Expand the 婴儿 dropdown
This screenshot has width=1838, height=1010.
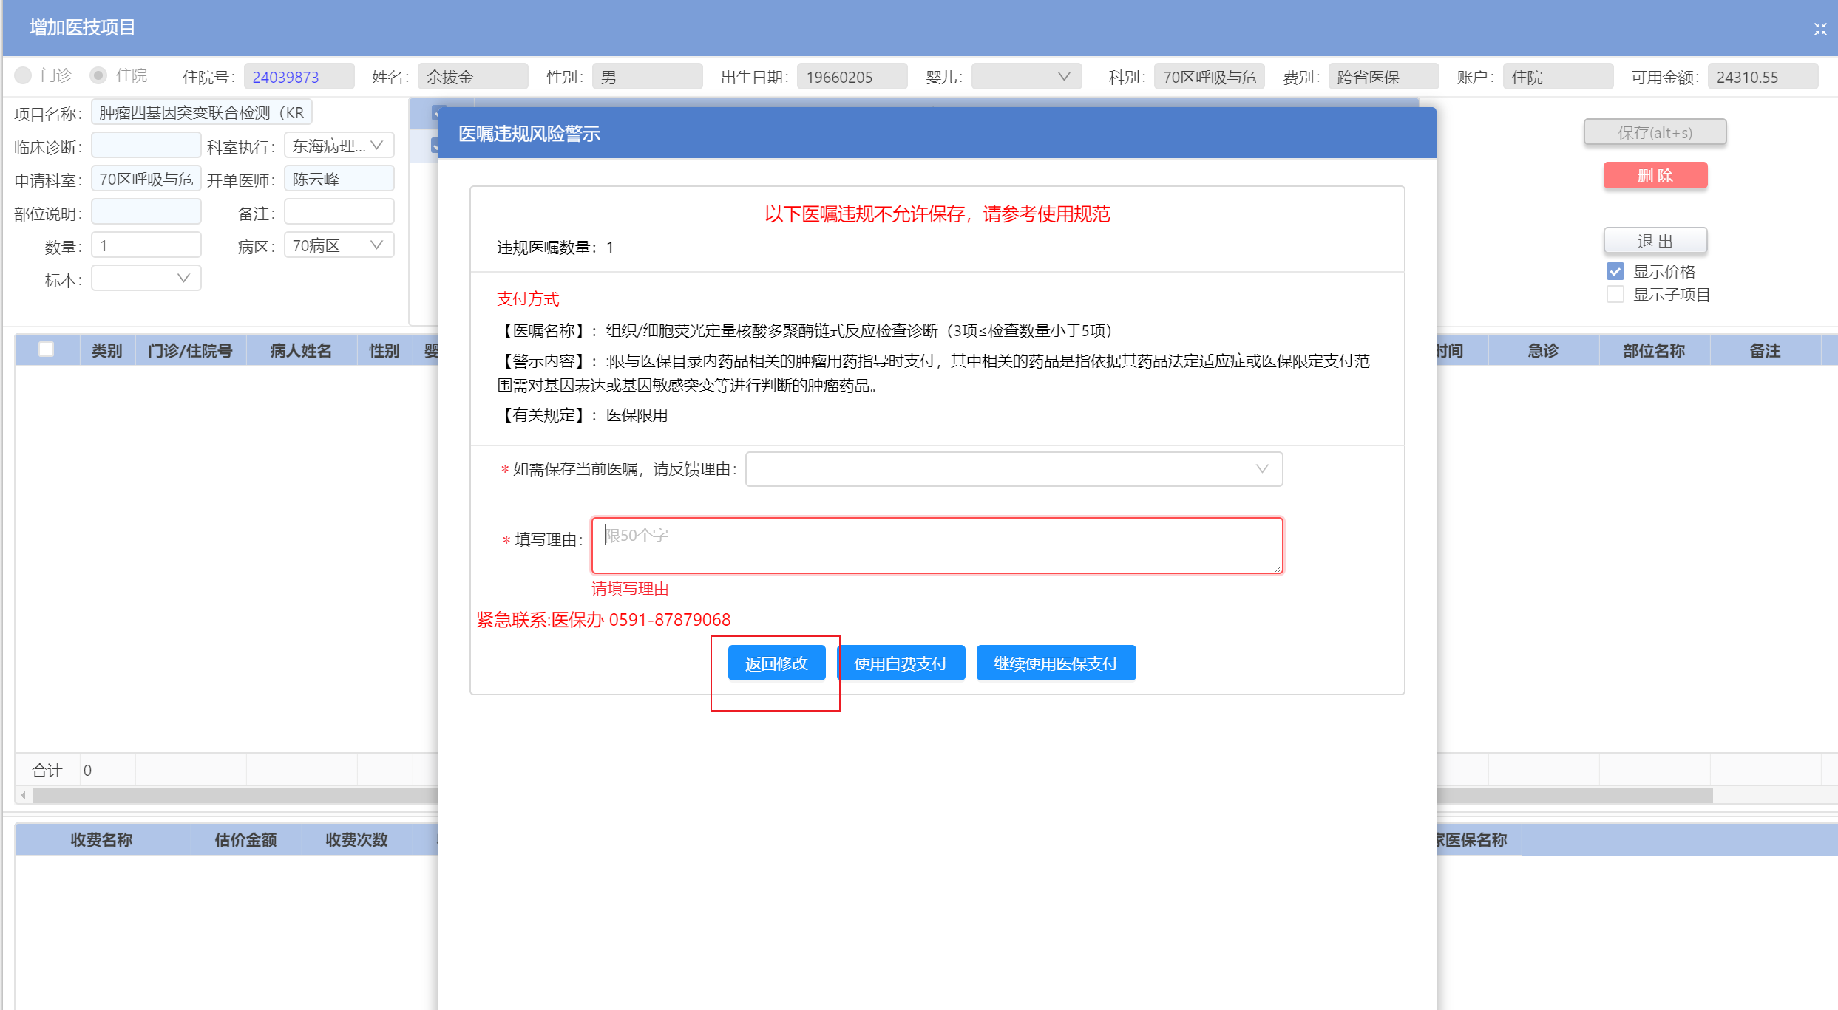tap(1025, 77)
